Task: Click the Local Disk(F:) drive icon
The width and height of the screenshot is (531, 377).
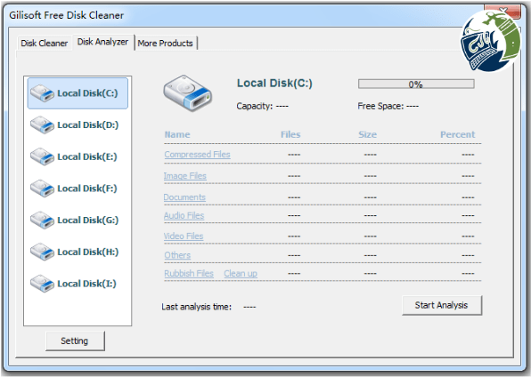Action: point(42,188)
